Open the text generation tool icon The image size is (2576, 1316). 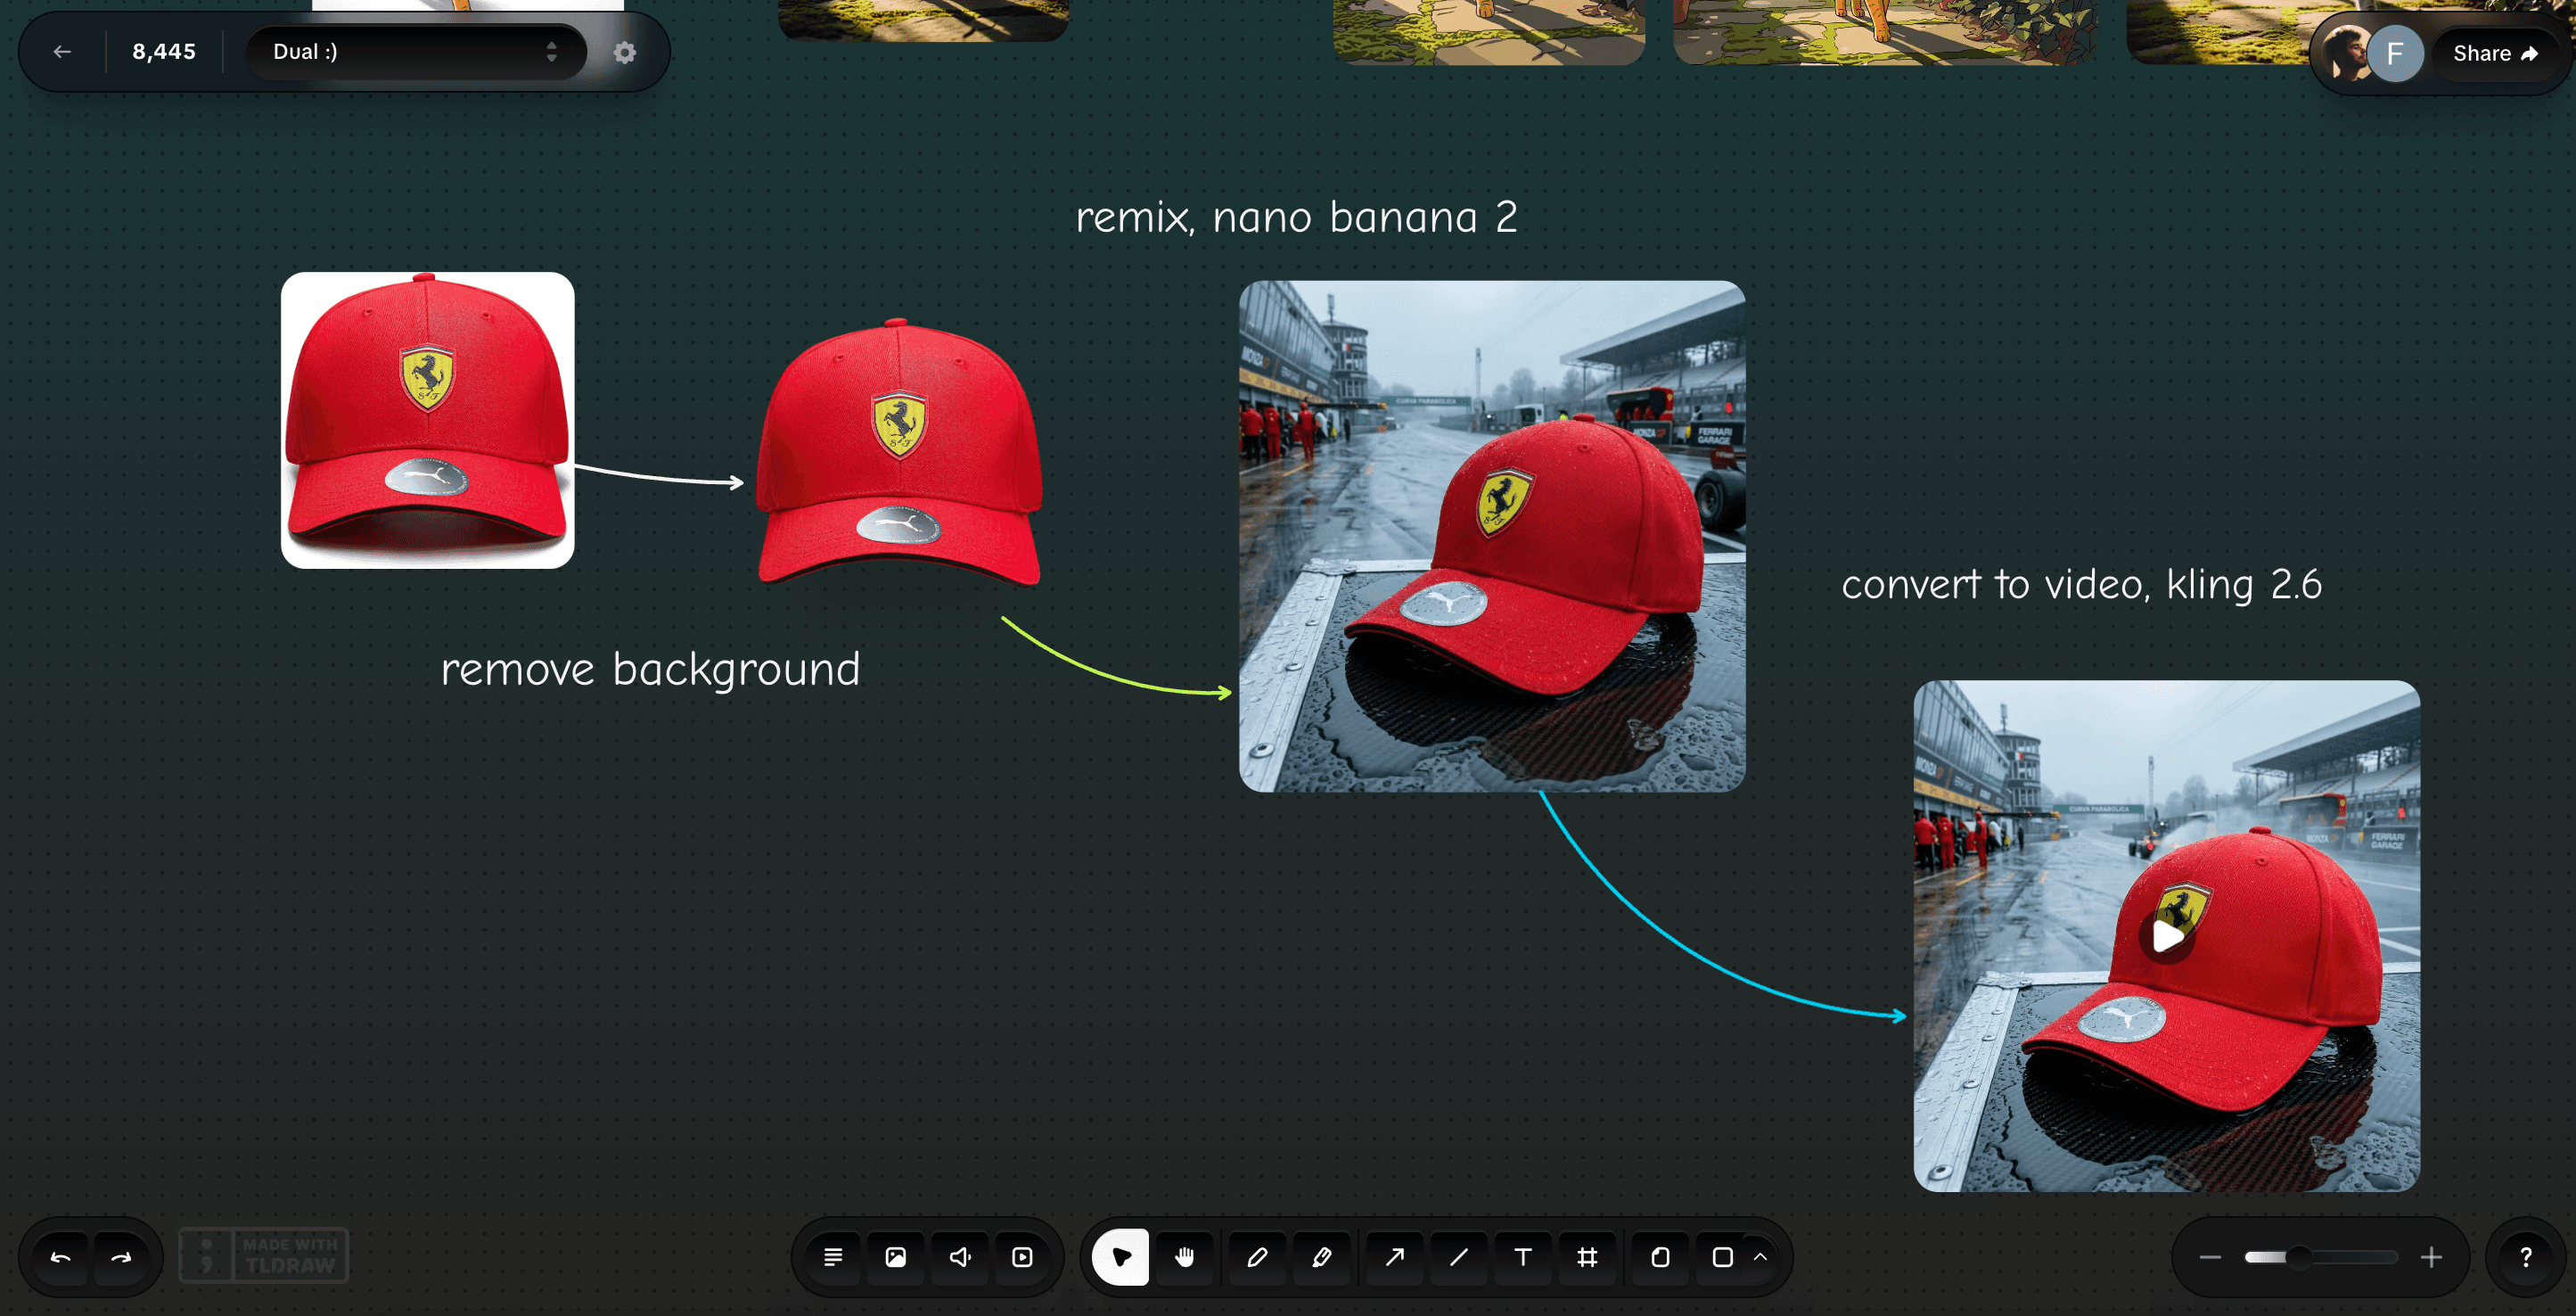(833, 1257)
